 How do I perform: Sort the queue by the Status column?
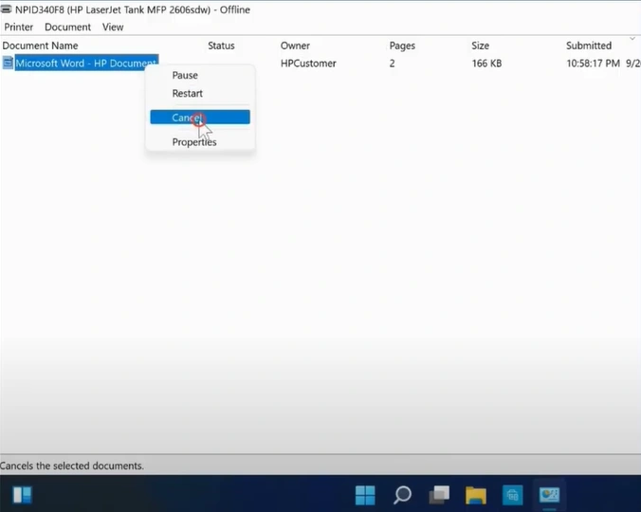click(x=221, y=46)
